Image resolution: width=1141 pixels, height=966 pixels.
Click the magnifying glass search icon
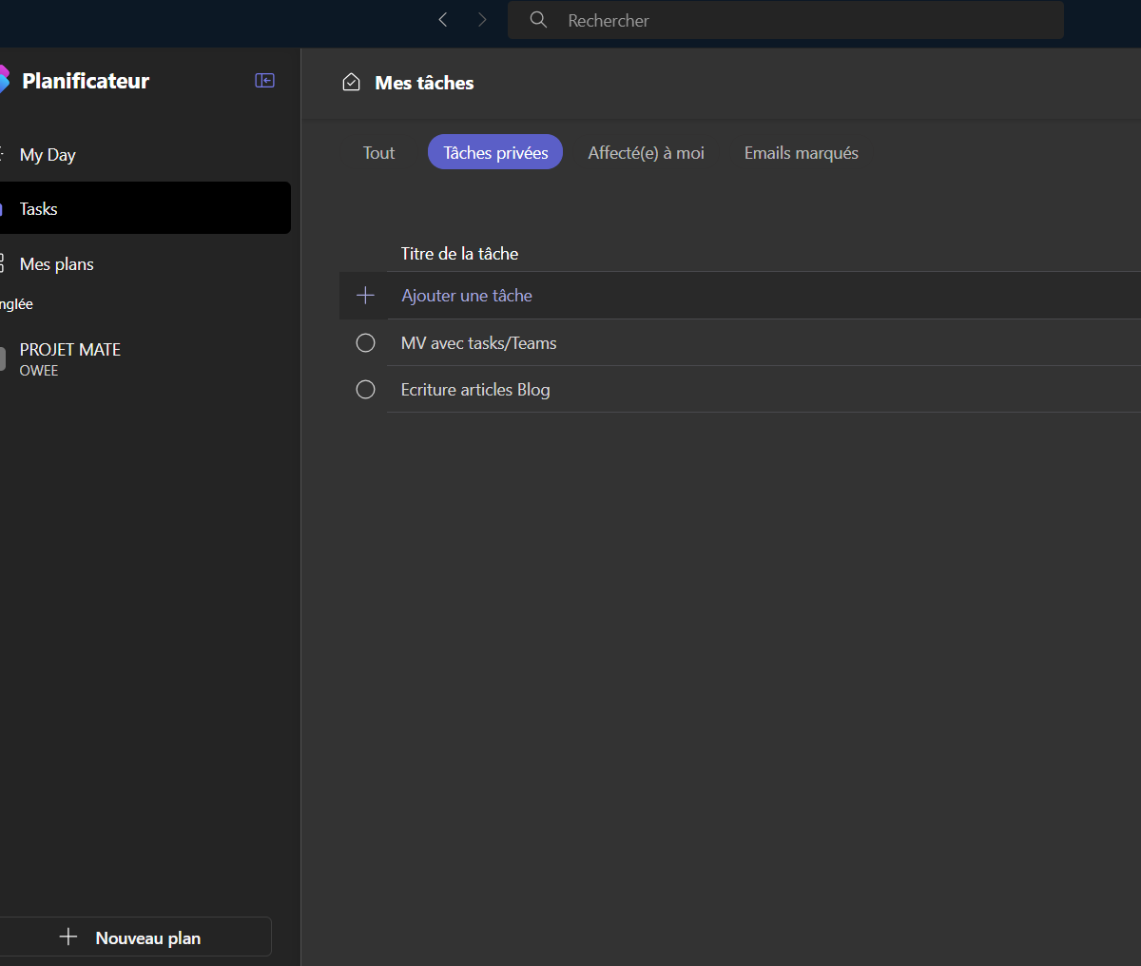[538, 20]
